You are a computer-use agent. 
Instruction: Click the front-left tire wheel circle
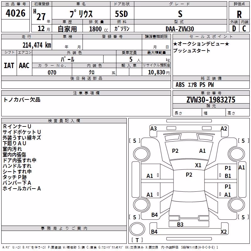pyautogui.click(x=141, y=154)
